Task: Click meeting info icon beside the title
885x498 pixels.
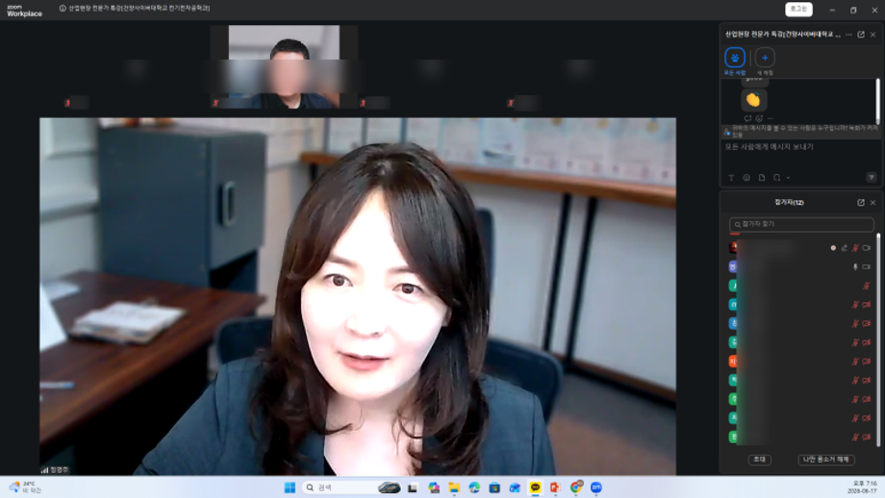Action: pos(63,9)
